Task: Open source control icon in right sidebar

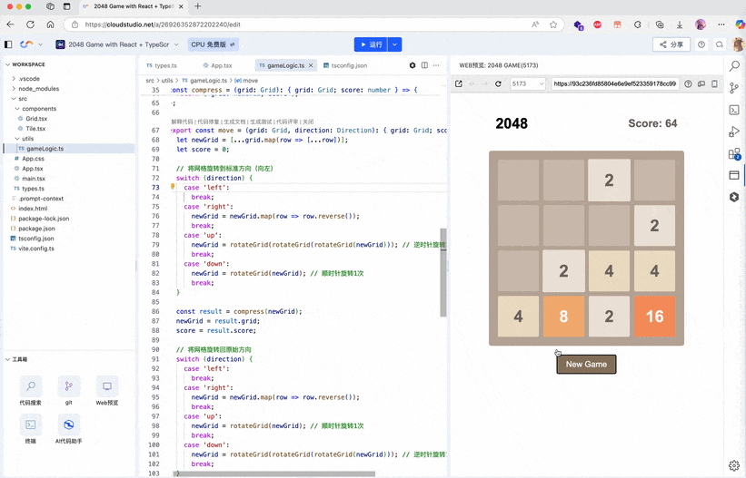Action: click(734, 88)
